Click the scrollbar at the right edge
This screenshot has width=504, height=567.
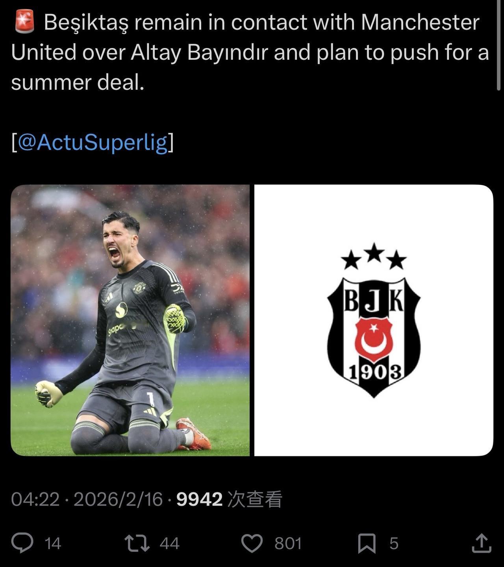pos(499,45)
